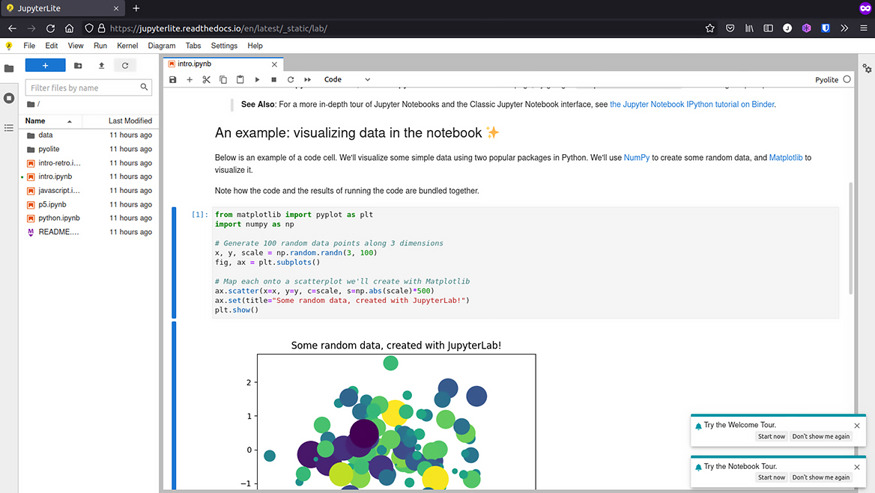
Task: Copy the selected cells icon
Action: click(223, 79)
